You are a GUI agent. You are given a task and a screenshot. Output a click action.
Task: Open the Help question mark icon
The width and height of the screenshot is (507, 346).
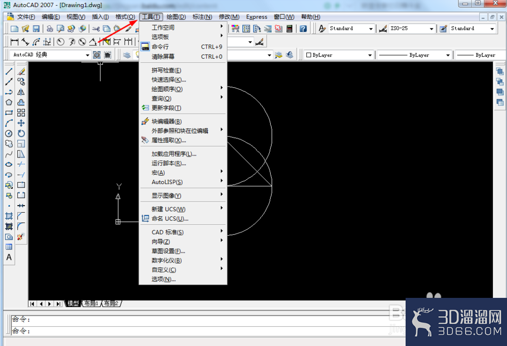303,29
